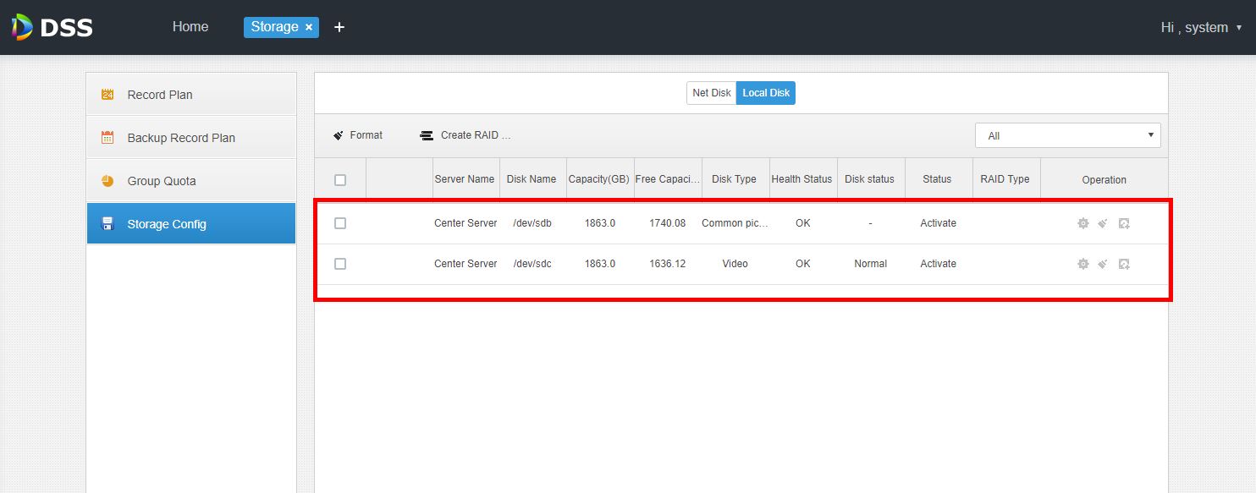The width and height of the screenshot is (1256, 493).
Task: Click the Disk Name column header
Action: (x=532, y=179)
